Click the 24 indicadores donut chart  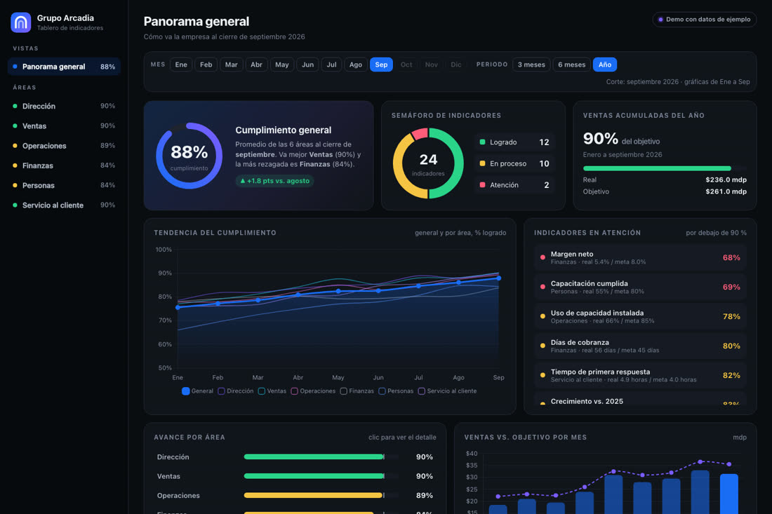pyautogui.click(x=428, y=163)
